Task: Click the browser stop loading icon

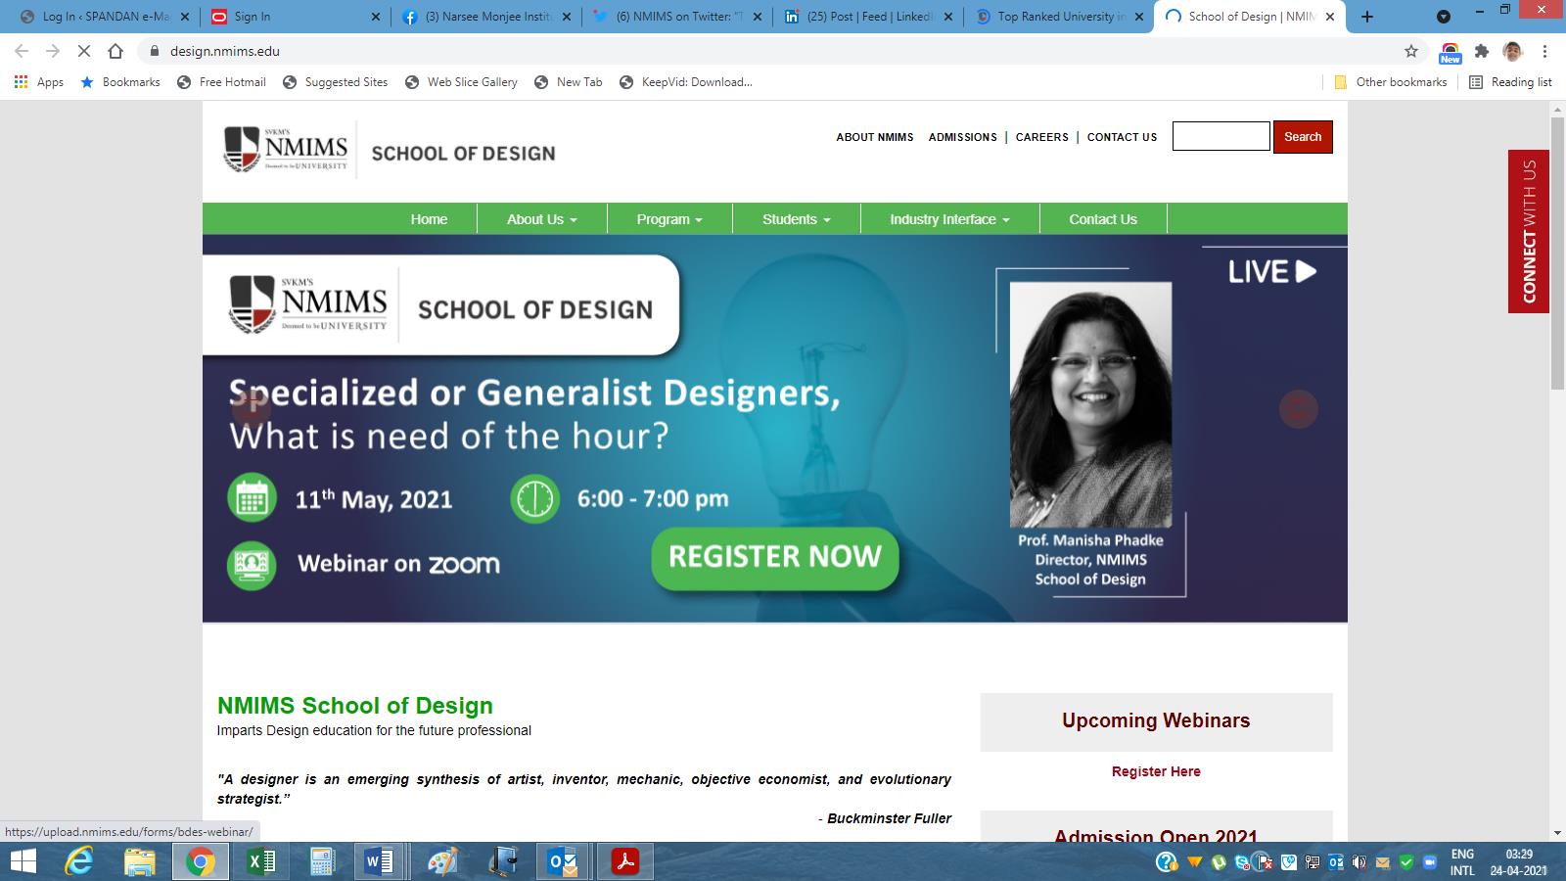Action: pos(84,51)
